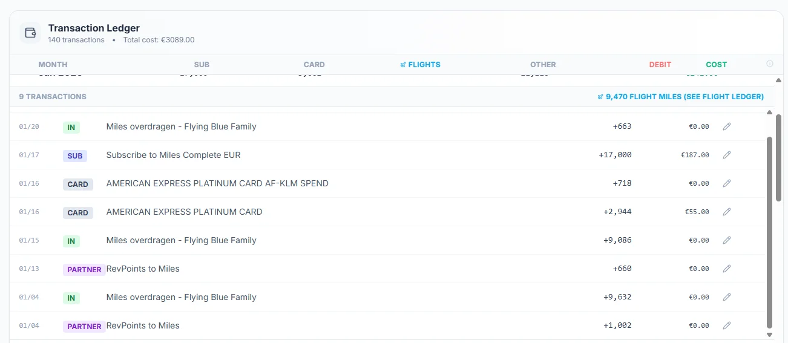The height and width of the screenshot is (343, 788).
Task: Click the '01/15' date cell
Action: pos(29,241)
